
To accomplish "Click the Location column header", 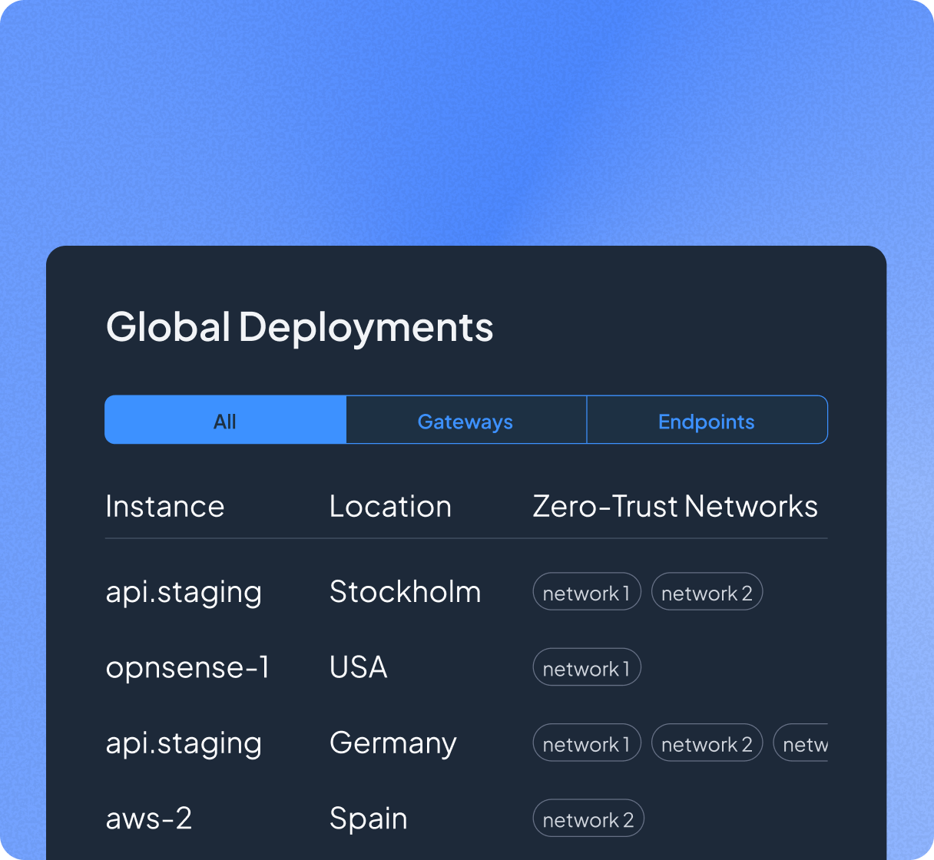I will 390,507.
